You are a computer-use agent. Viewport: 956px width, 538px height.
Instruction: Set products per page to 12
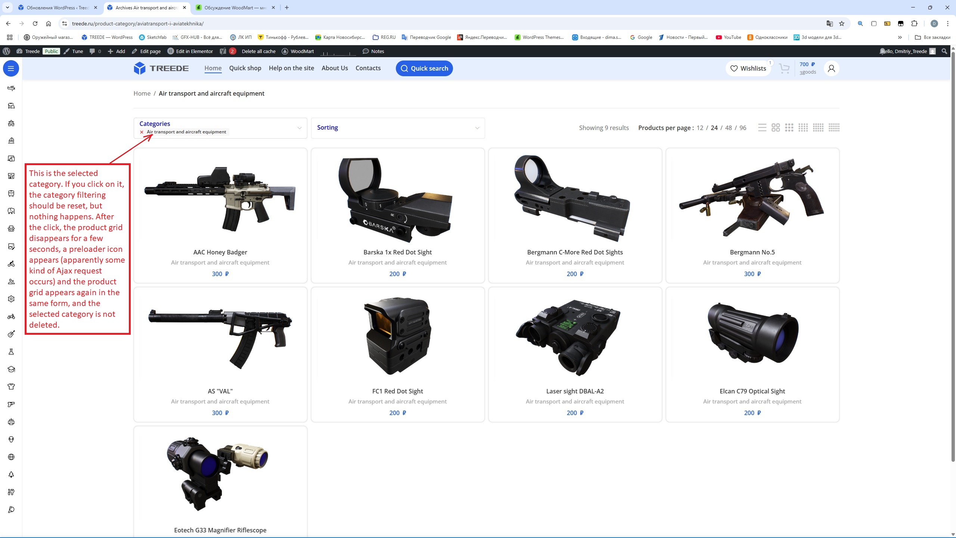700,128
